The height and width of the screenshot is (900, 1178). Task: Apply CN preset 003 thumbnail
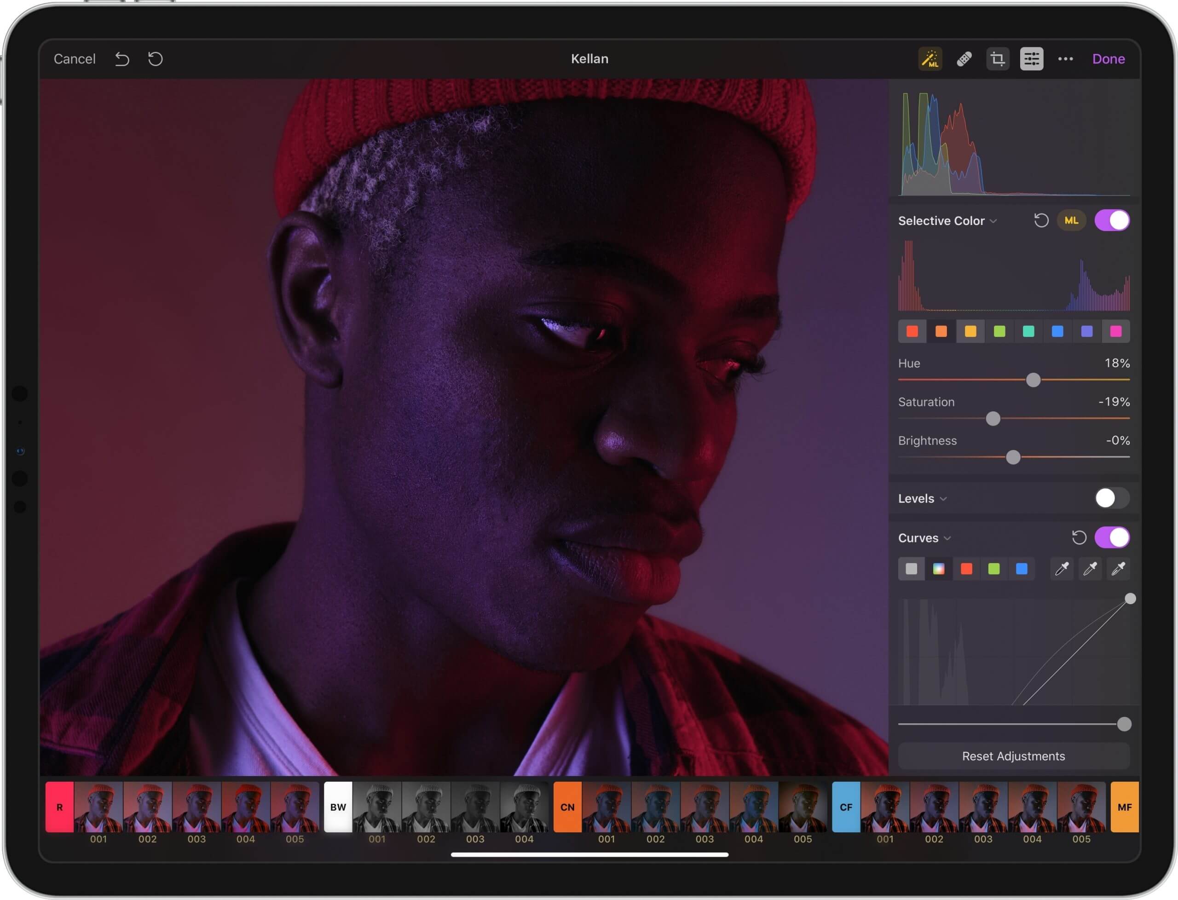tap(704, 807)
